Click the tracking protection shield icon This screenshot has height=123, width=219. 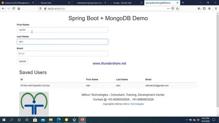(x=40, y=9)
